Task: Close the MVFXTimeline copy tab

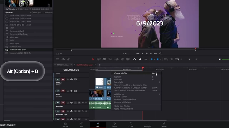Action: (x=74, y=65)
